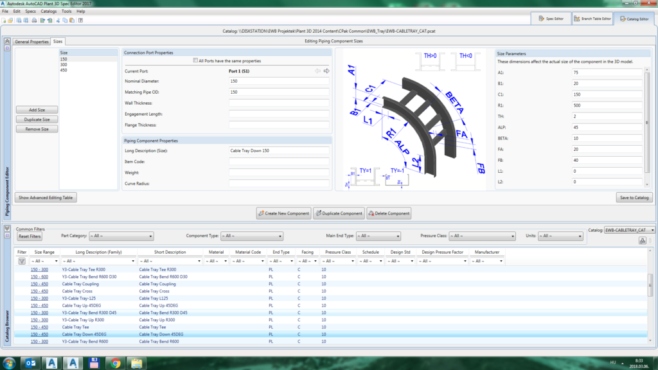Click the Long Description (Family) column header
The width and height of the screenshot is (658, 370).
[x=98, y=252]
